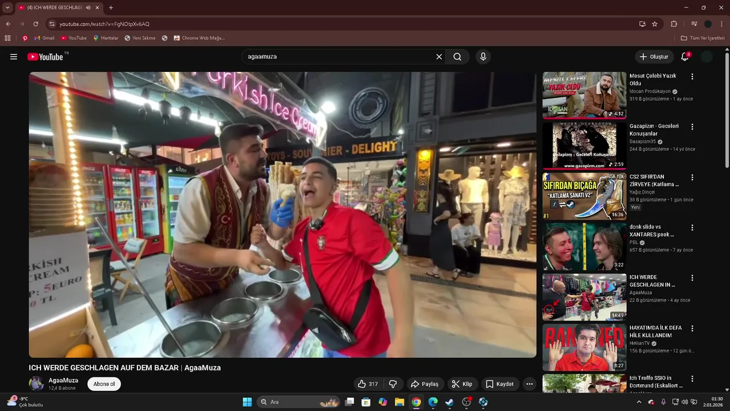
Task: Open options for Mesut Çelebi Yazık Oldu video
Action: (692, 76)
